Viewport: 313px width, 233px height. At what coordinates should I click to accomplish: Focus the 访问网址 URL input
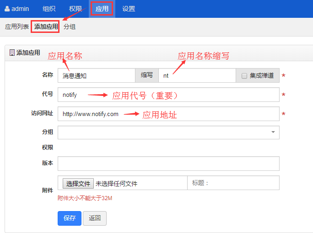[x=168, y=114]
